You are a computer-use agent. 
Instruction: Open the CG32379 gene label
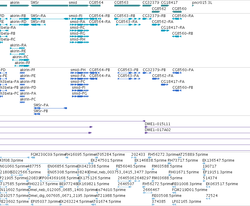[151, 3]
